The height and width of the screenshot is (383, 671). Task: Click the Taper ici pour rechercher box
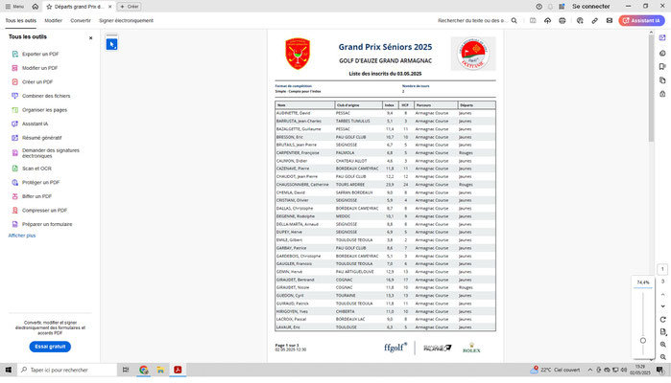click(x=67, y=370)
